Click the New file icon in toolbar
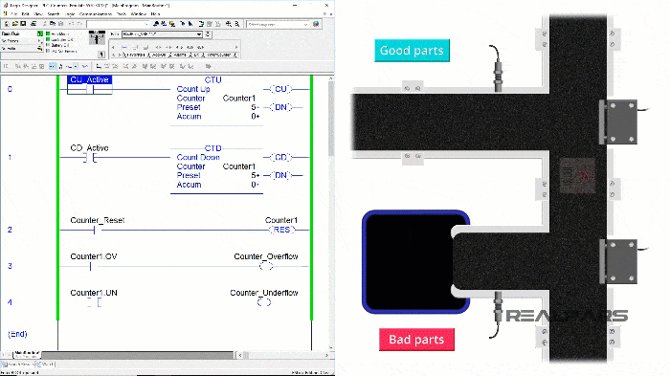Image resolution: width=670 pixels, height=376 pixels. pyautogui.click(x=7, y=24)
